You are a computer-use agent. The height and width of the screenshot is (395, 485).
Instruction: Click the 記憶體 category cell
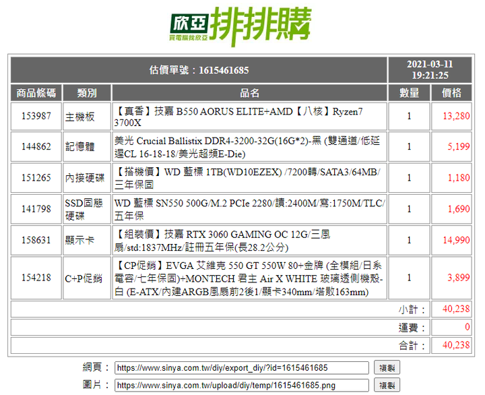pyautogui.click(x=87, y=147)
